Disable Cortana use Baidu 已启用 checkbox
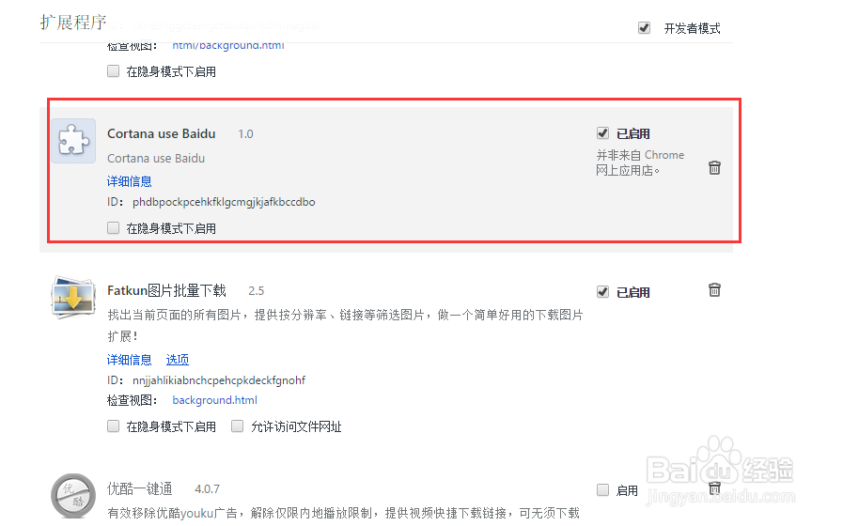The image size is (843, 526). (602, 132)
